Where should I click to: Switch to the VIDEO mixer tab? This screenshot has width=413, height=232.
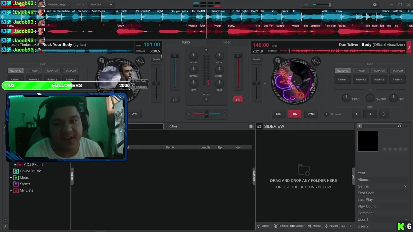[x=227, y=43]
